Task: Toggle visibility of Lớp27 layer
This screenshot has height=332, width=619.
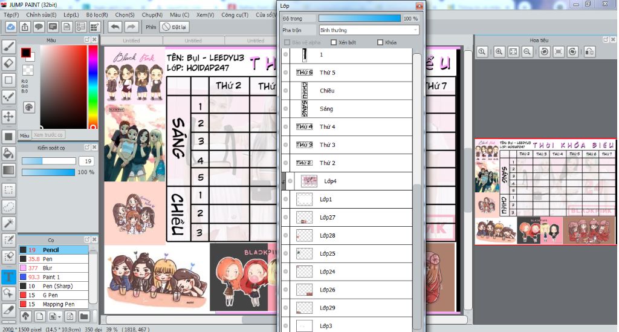Action: coord(286,217)
